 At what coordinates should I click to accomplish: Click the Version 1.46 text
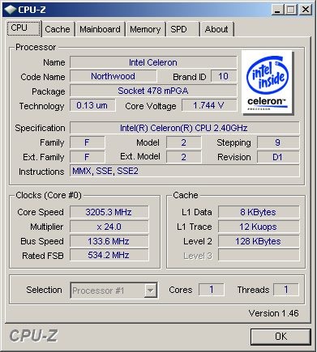(273, 313)
